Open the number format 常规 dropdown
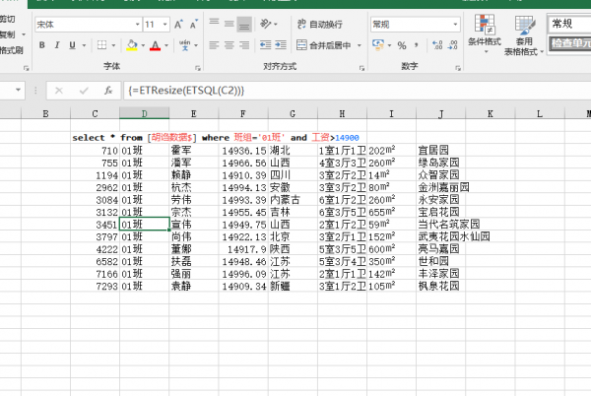The image size is (591, 396). pyautogui.click(x=455, y=25)
